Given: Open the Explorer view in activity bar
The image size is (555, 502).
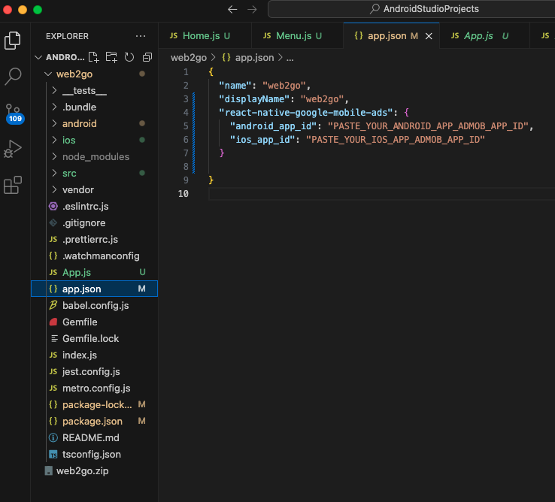Looking at the screenshot, I should click(x=13, y=40).
